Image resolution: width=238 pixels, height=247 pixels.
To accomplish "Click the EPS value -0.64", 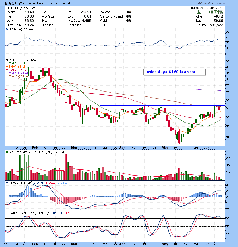I will [87, 16].
